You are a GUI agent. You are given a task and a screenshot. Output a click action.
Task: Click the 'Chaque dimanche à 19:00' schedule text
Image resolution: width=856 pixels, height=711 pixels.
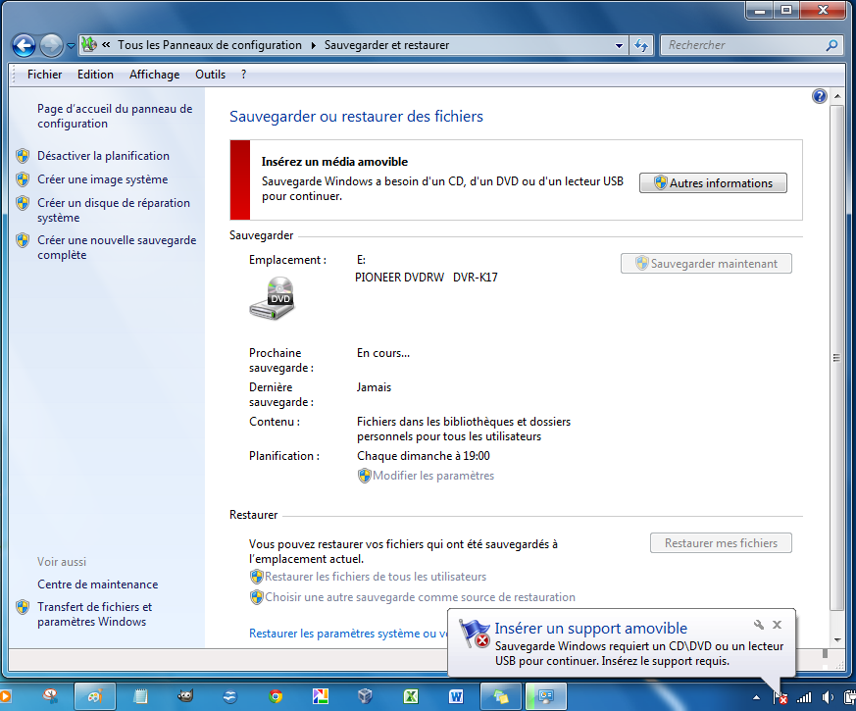point(423,456)
